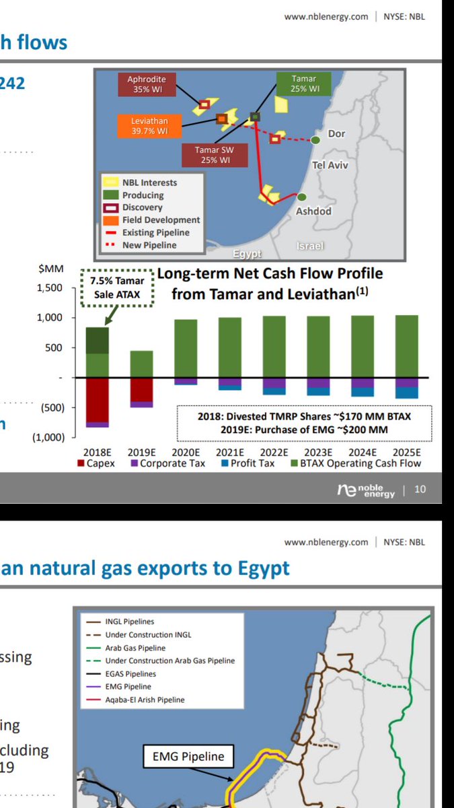
Task: Click the www.nblenergy.com link on the Egypt exports slide
Action: tap(326, 542)
